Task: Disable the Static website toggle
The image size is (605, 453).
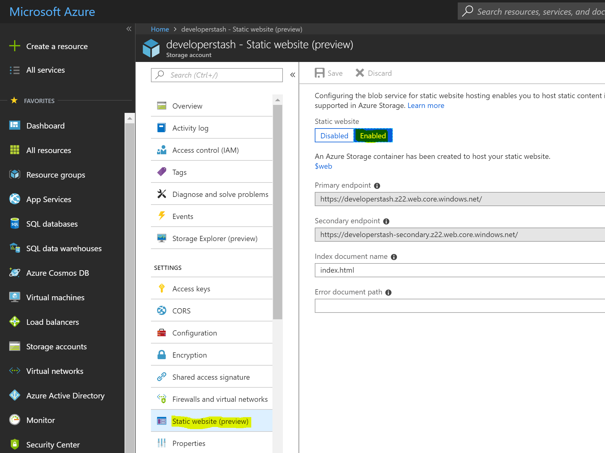Action: pyautogui.click(x=333, y=136)
